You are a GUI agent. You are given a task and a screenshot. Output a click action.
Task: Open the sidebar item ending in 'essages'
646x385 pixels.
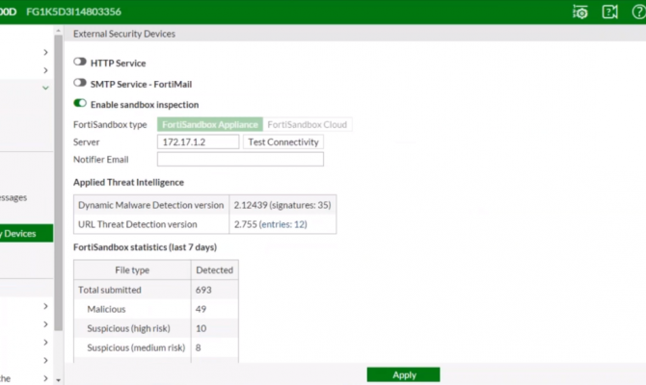[x=13, y=198]
